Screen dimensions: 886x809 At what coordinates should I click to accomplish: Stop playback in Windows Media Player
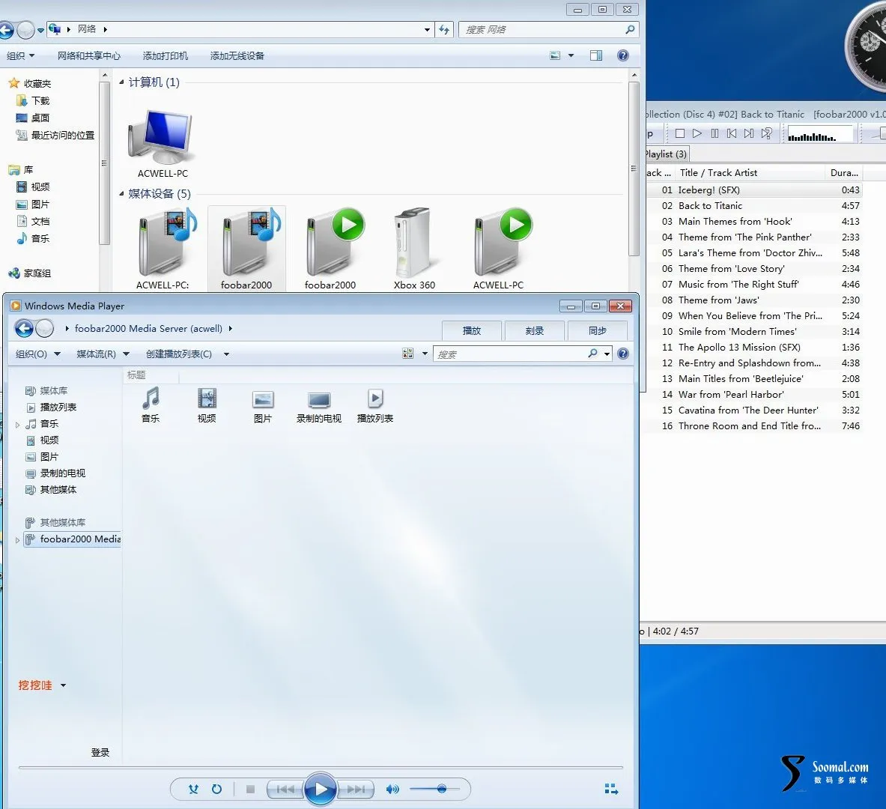point(250,789)
